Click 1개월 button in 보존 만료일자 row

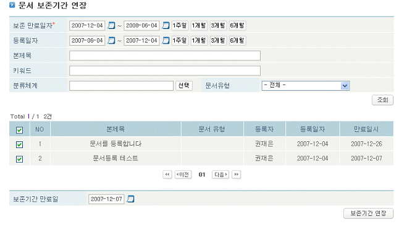[x=199, y=25]
